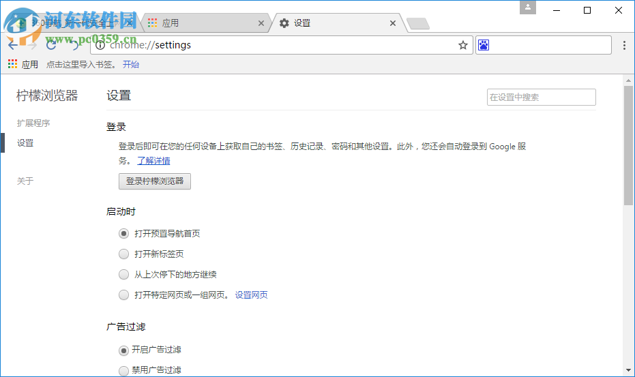Click 开始 to import bookmarks
The width and height of the screenshot is (635, 377).
(131, 64)
